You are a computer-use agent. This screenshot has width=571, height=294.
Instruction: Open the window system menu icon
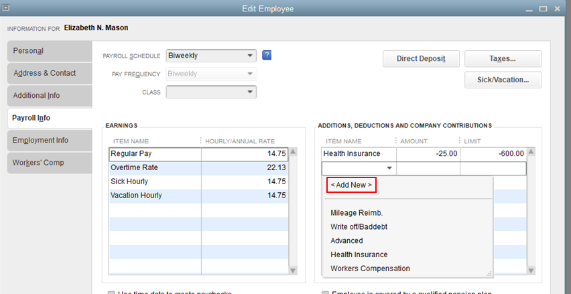pos(7,8)
